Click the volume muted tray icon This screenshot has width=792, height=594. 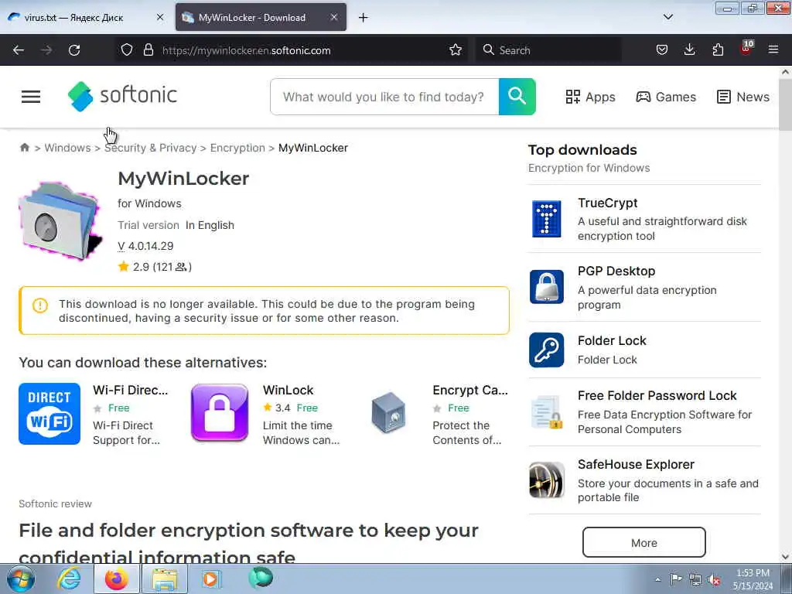pos(714,579)
